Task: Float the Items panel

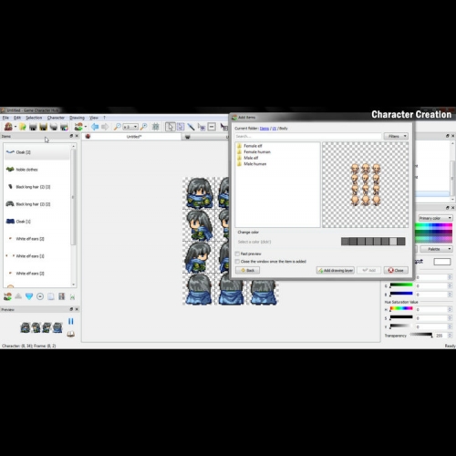Action: [x=71, y=136]
